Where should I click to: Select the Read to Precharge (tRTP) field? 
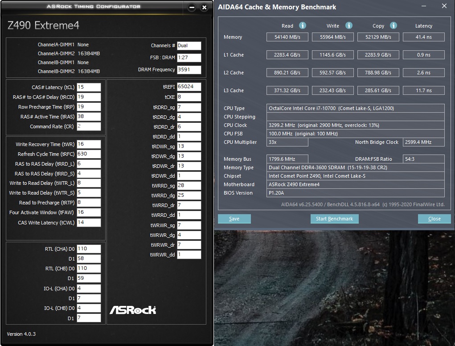point(89,203)
